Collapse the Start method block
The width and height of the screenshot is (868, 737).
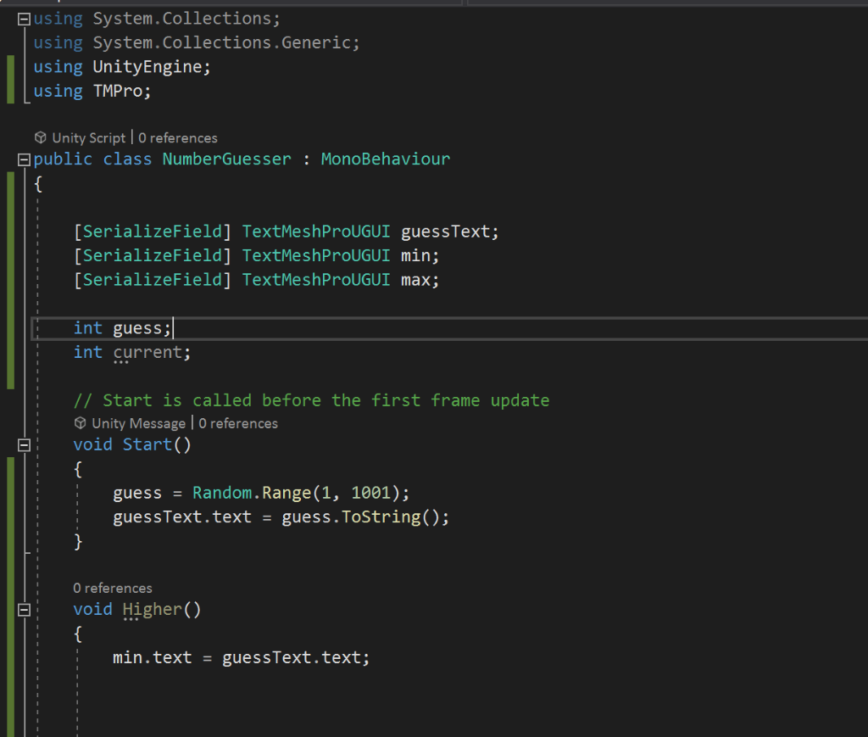pos(23,444)
